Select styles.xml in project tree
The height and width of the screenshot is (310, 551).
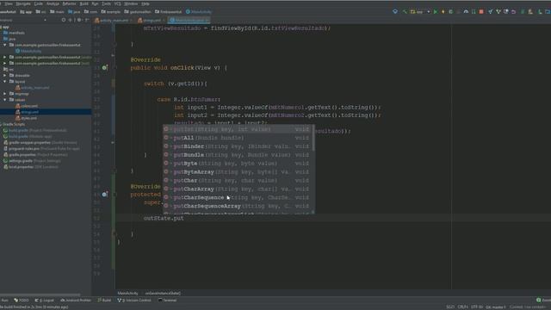click(x=26, y=118)
